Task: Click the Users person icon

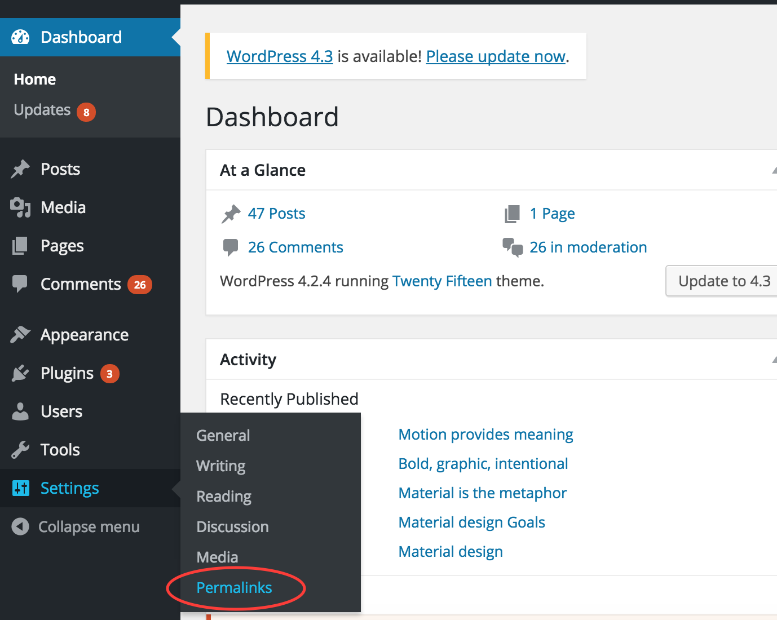Action: click(20, 411)
